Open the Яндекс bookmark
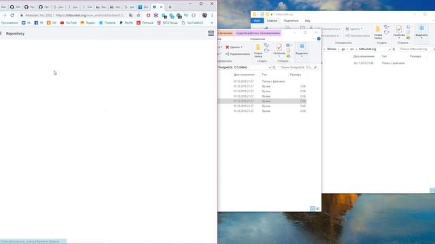The image size is (435, 244). [x=88, y=22]
